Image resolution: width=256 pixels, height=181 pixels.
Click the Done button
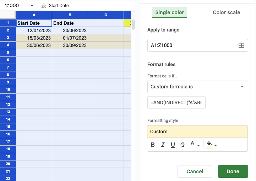click(233, 171)
